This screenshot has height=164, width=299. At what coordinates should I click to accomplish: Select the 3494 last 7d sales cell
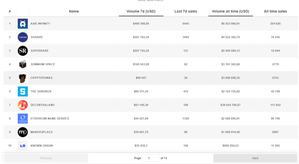point(186,37)
